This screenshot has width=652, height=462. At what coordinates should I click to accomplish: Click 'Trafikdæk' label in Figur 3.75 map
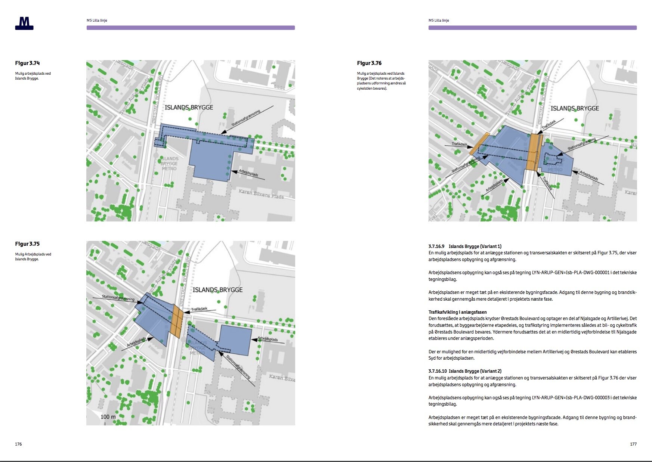[x=199, y=309]
